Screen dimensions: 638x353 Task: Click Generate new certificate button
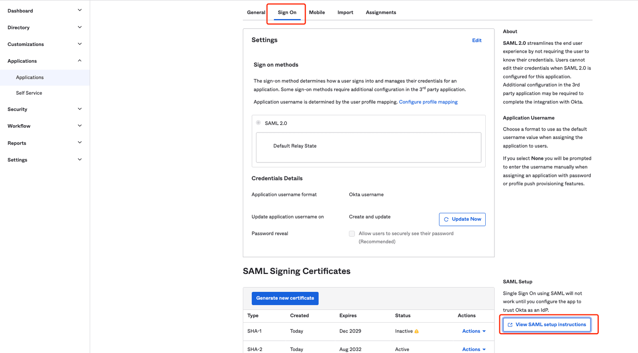click(x=285, y=298)
